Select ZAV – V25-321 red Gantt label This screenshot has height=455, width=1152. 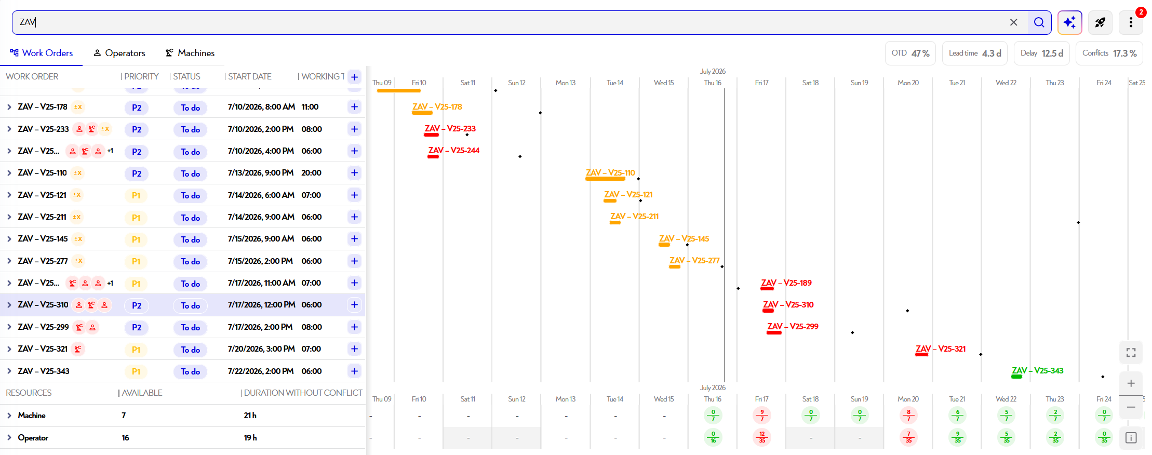pos(941,349)
